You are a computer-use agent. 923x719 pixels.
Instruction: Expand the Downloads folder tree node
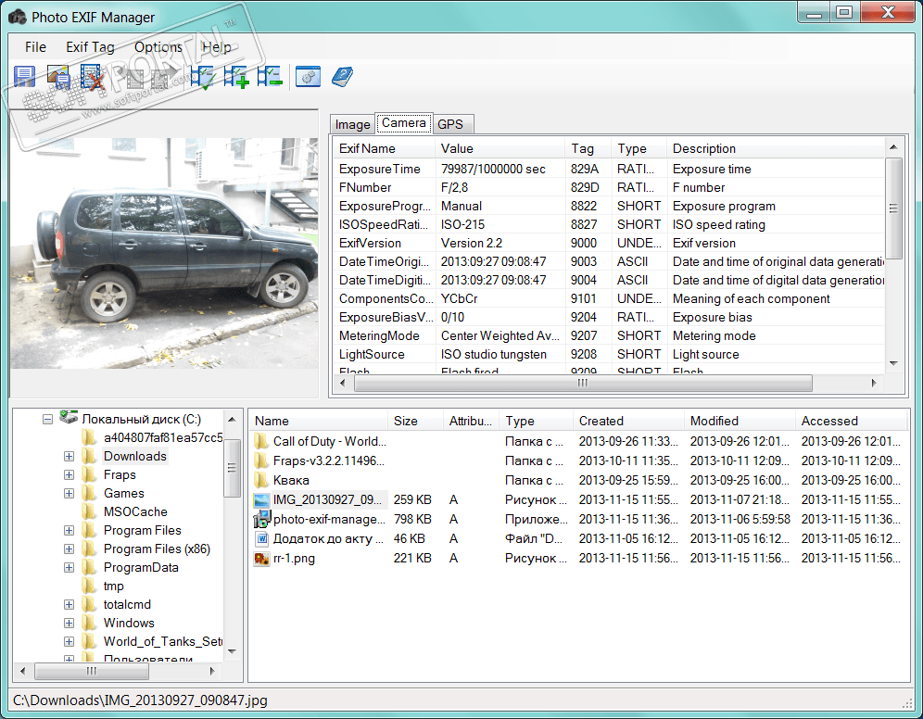(x=70, y=456)
